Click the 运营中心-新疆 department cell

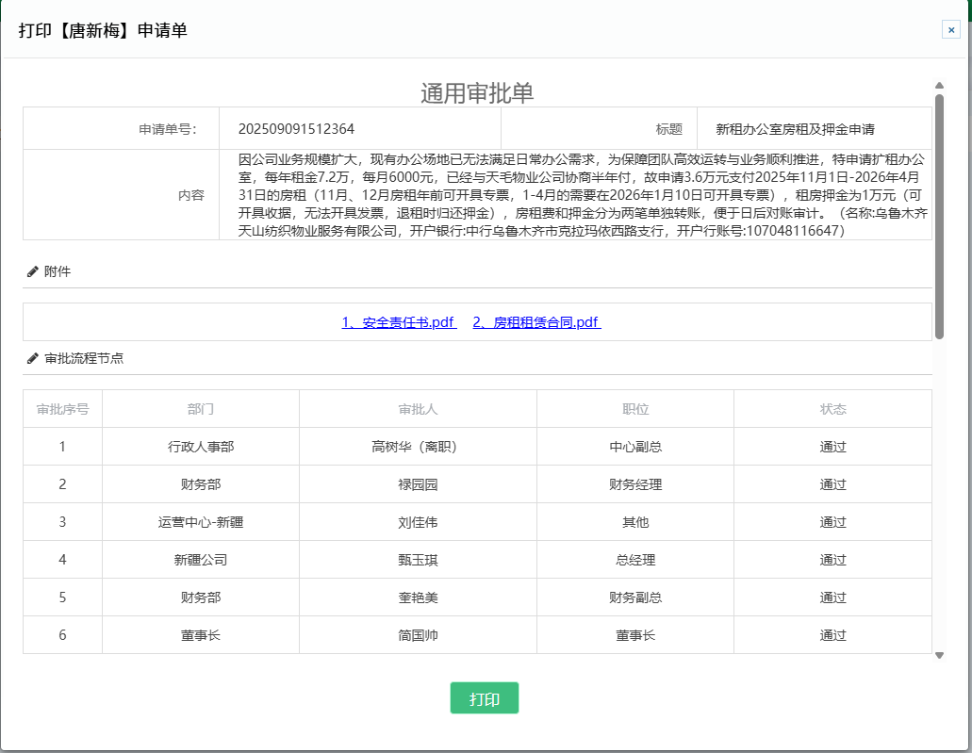coord(201,522)
